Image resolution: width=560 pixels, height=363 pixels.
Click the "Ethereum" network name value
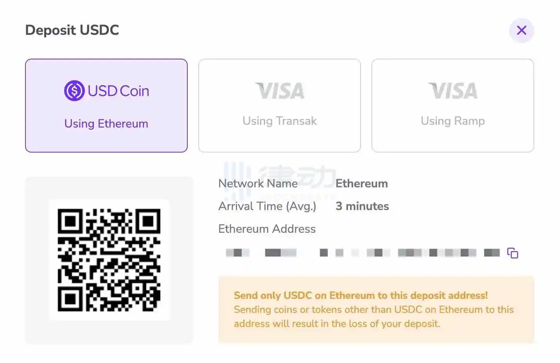point(361,183)
